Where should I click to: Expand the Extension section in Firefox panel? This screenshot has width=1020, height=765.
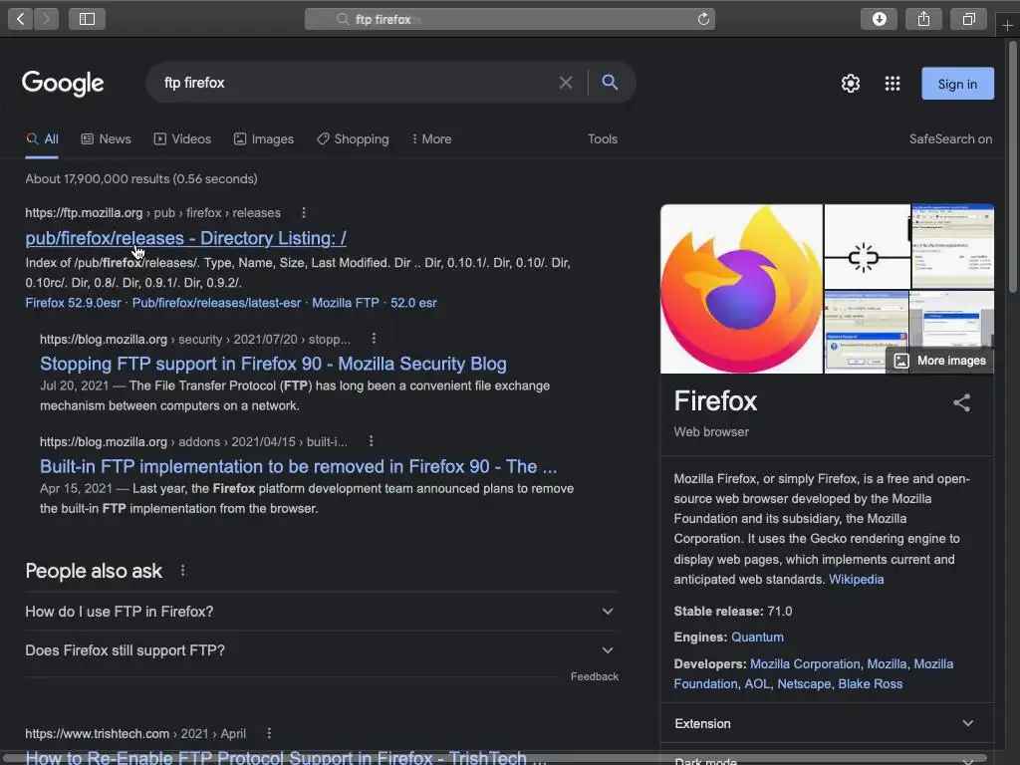click(x=826, y=723)
